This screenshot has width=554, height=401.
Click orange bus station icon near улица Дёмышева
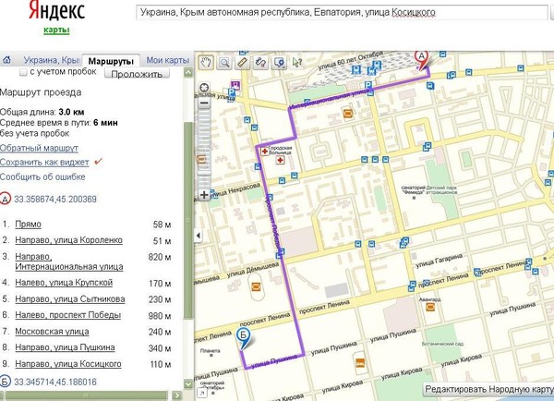pyautogui.click(x=256, y=286)
